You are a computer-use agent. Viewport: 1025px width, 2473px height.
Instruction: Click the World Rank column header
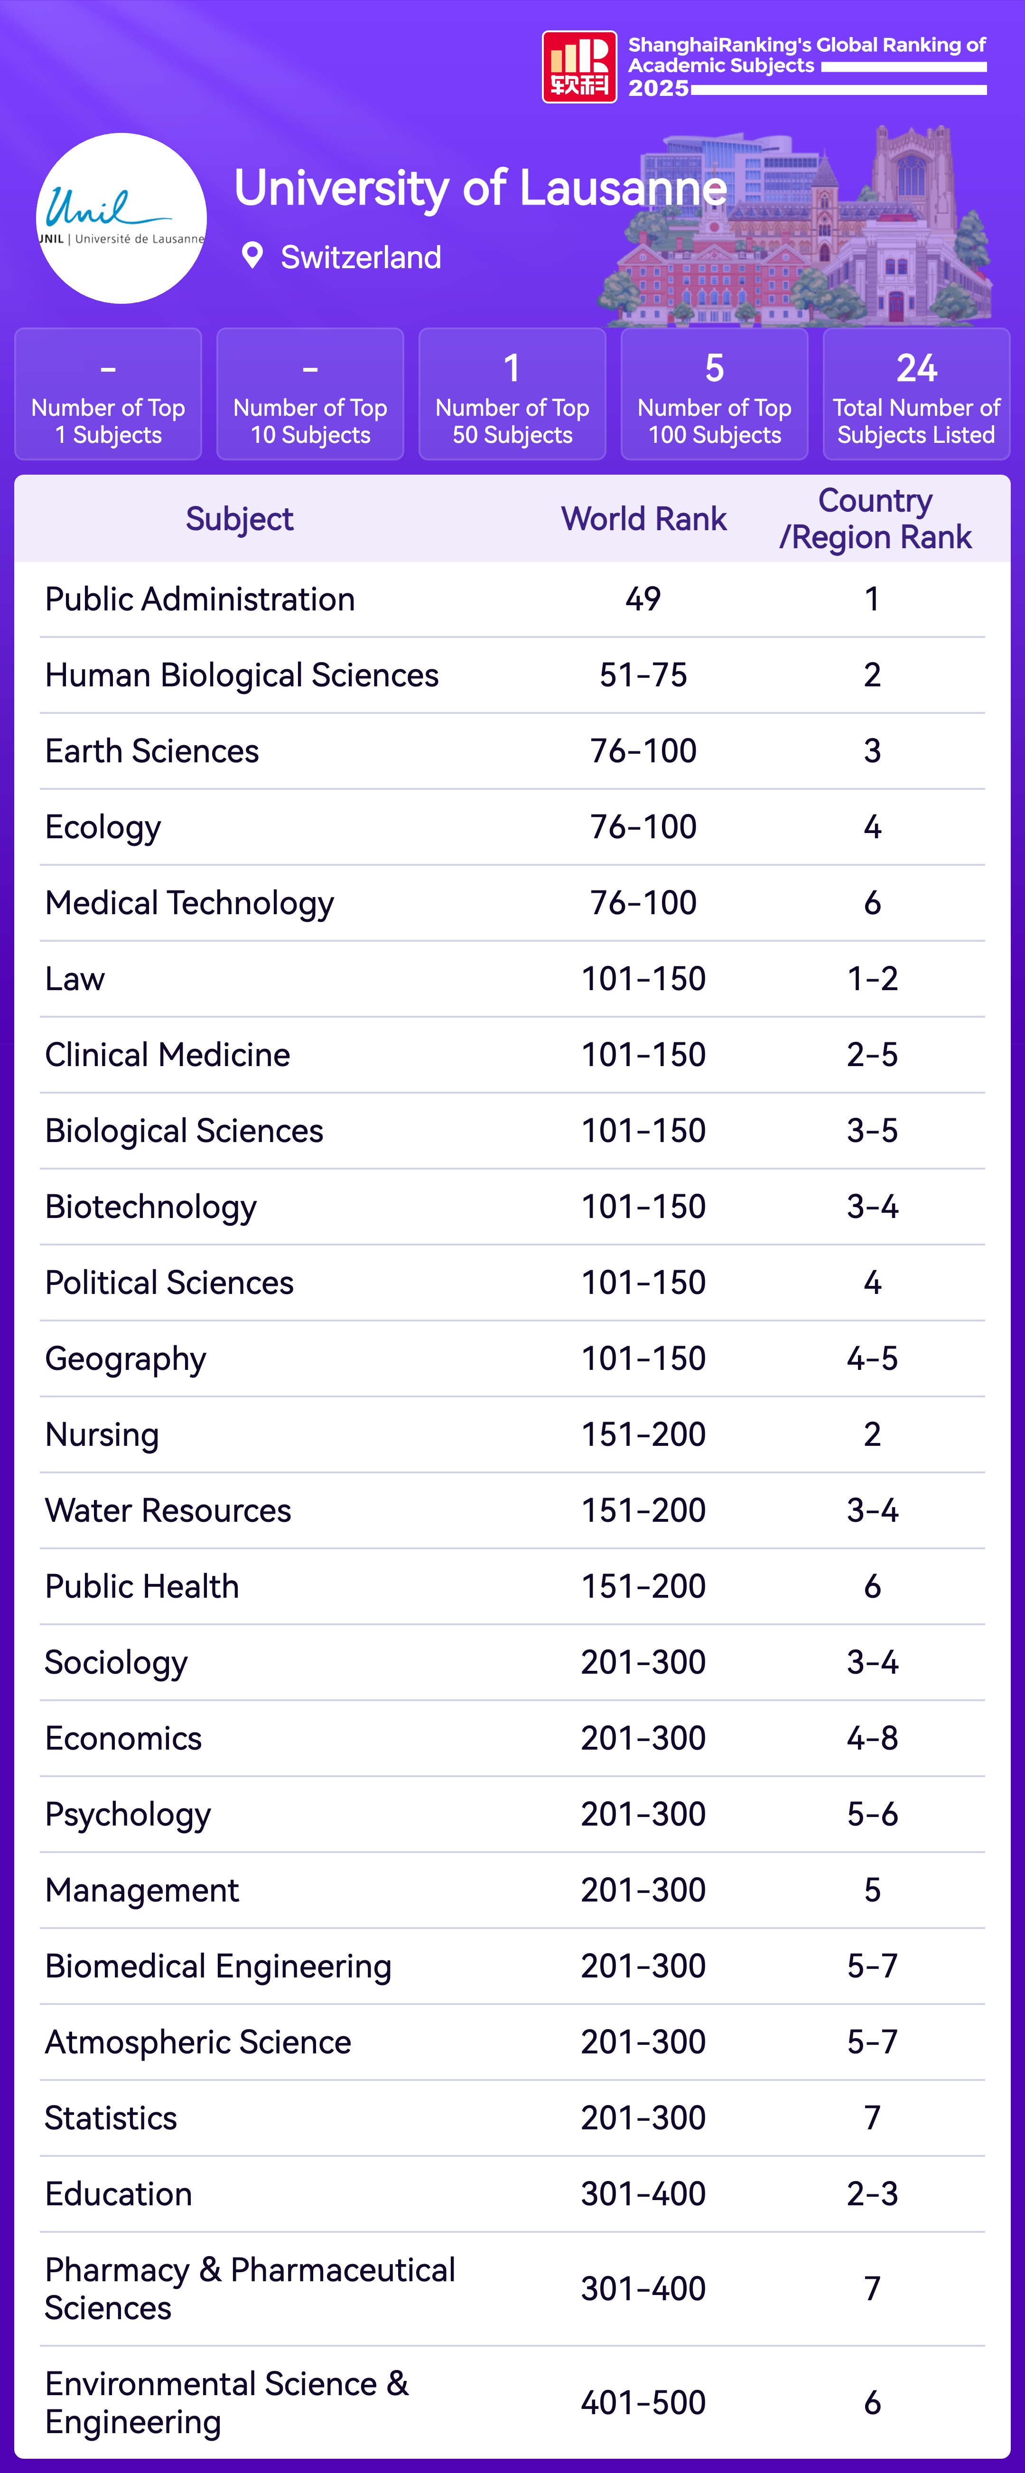click(x=643, y=519)
